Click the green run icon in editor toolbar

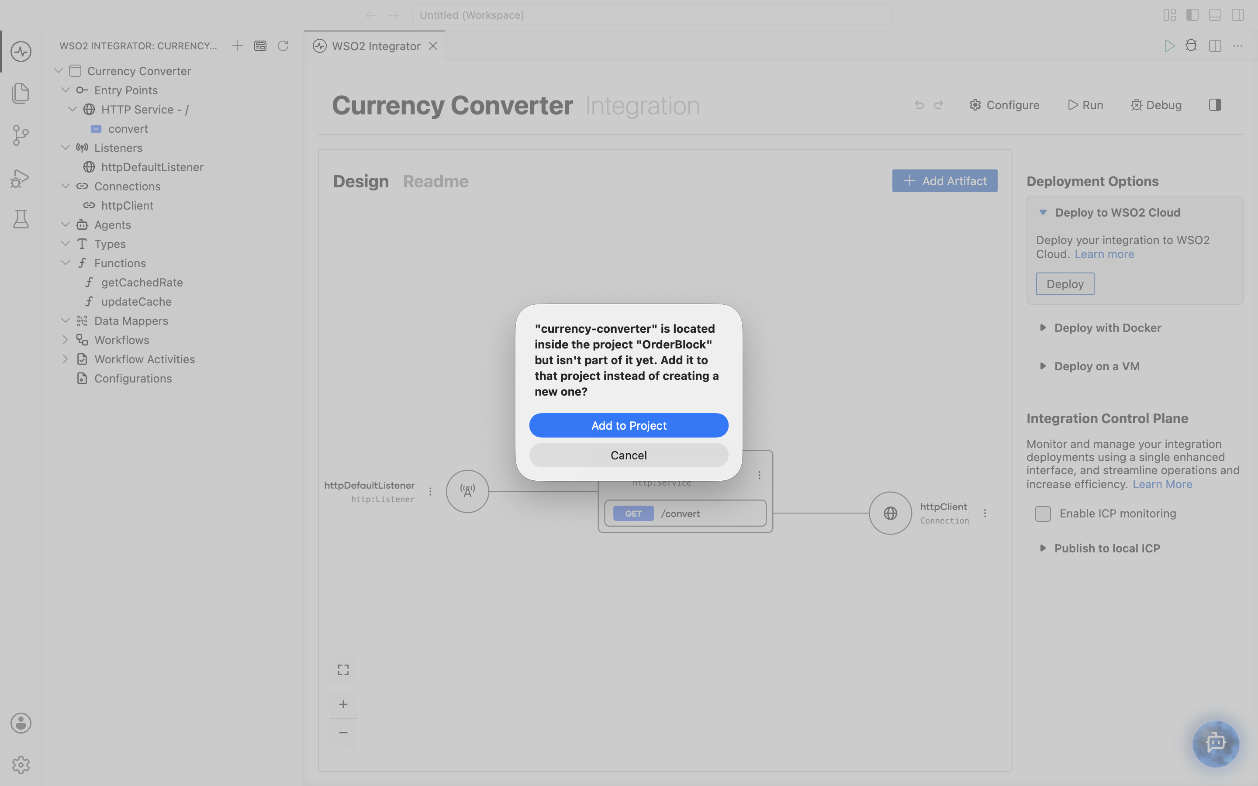point(1169,46)
